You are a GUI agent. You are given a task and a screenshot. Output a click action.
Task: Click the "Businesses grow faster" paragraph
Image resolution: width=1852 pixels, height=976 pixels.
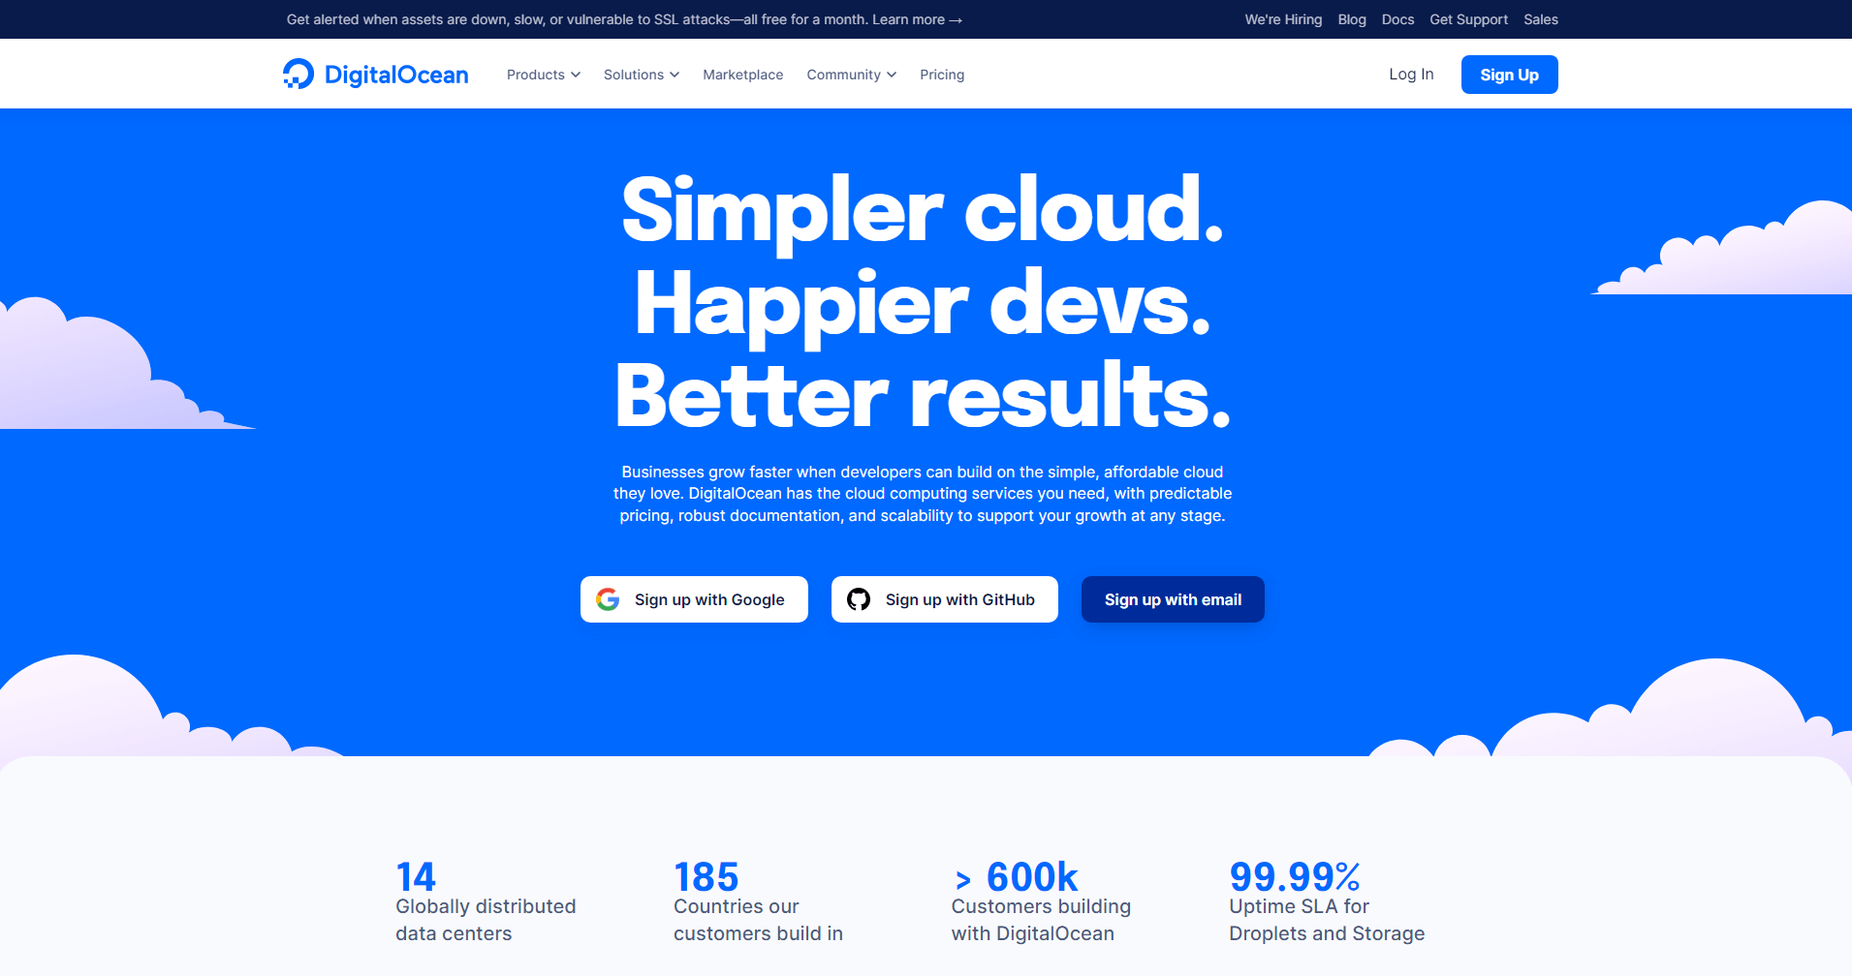[x=923, y=494]
